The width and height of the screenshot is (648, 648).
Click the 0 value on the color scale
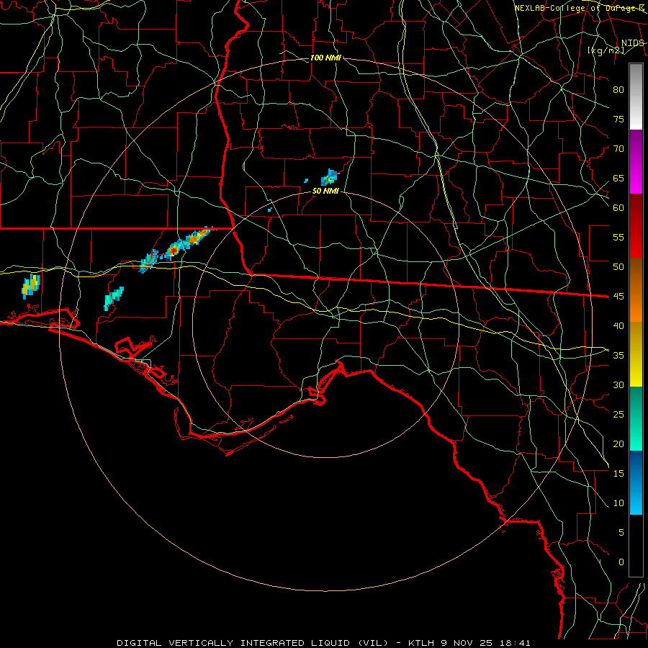point(621,562)
